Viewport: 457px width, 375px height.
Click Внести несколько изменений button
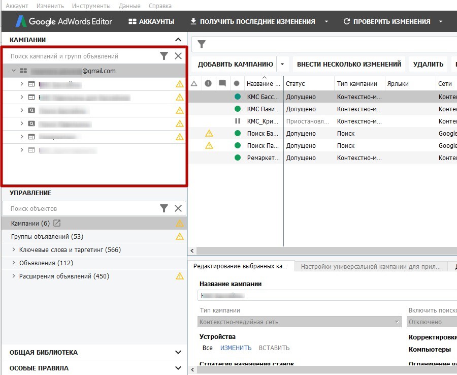349,64
